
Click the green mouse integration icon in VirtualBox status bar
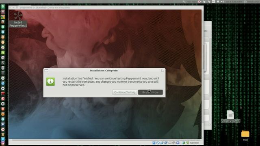click(x=183, y=143)
